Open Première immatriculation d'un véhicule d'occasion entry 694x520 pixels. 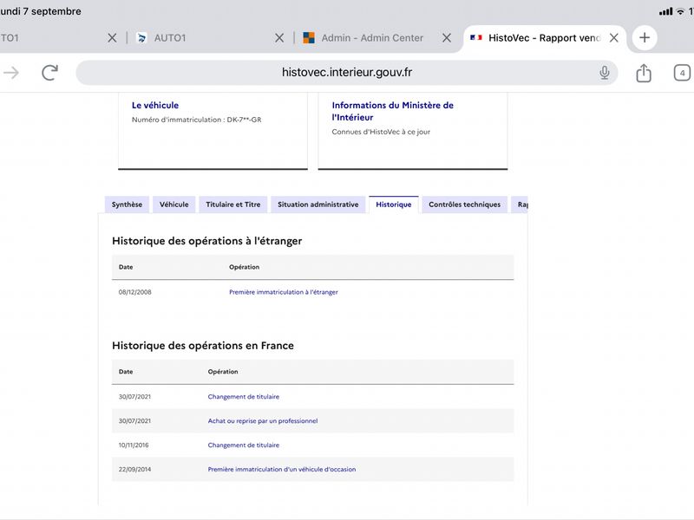tap(281, 469)
